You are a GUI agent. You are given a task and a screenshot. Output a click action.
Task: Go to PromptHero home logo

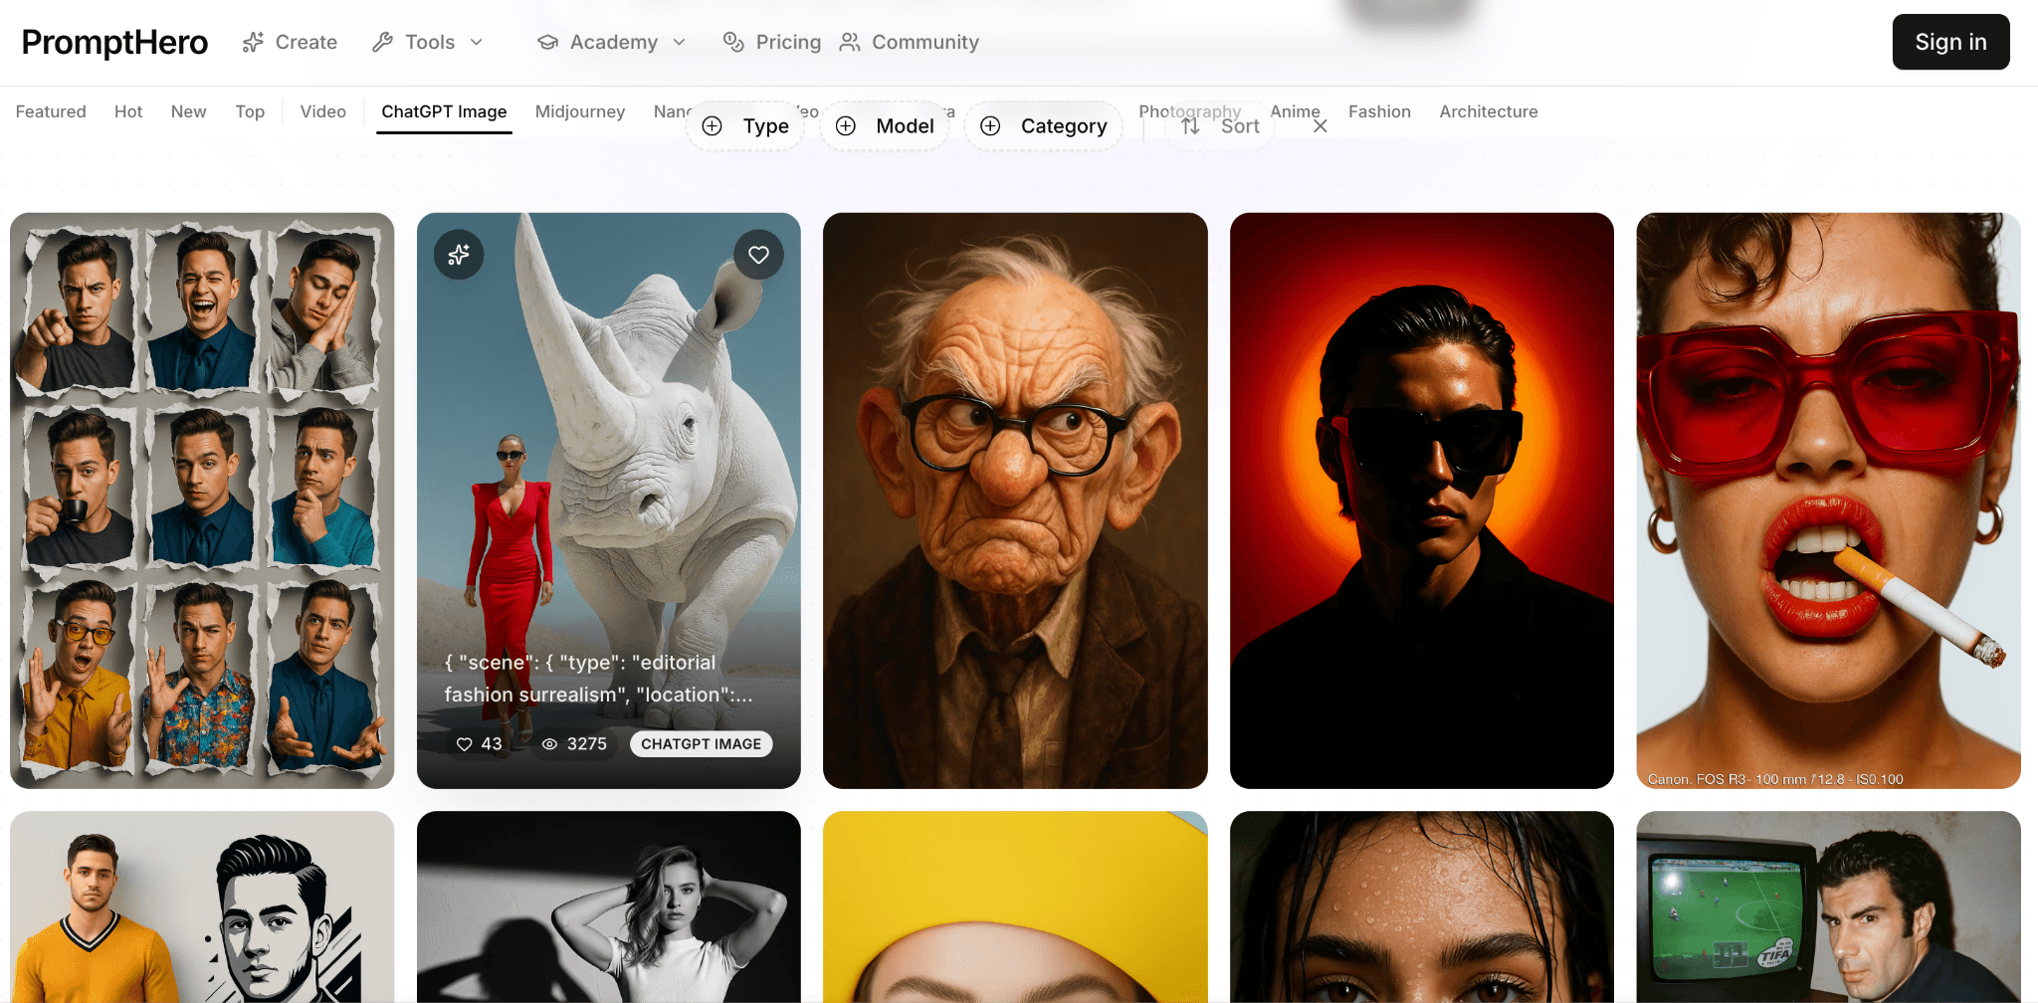pyautogui.click(x=114, y=42)
